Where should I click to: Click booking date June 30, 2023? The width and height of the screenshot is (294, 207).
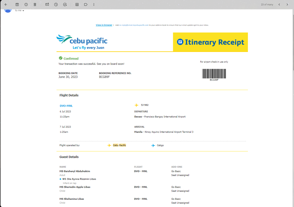click(68, 77)
